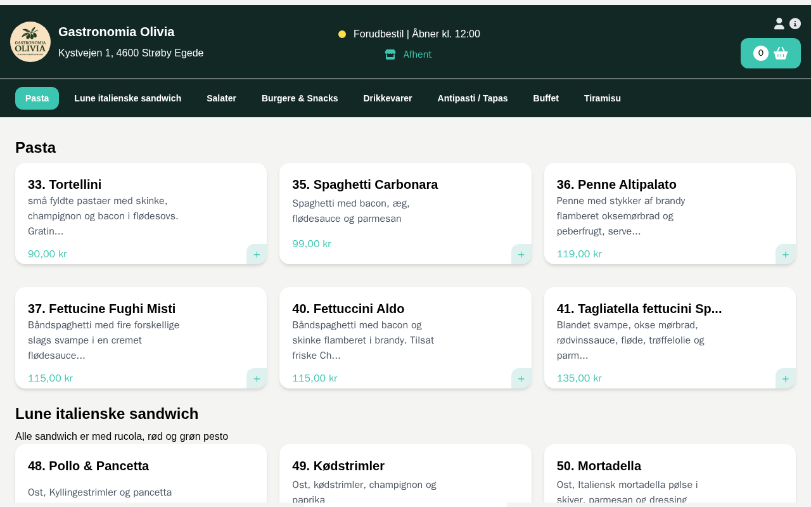Go to the Salater category

tap(221, 98)
